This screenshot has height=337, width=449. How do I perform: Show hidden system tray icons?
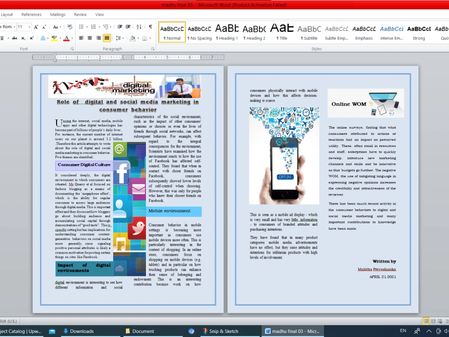coord(429,331)
